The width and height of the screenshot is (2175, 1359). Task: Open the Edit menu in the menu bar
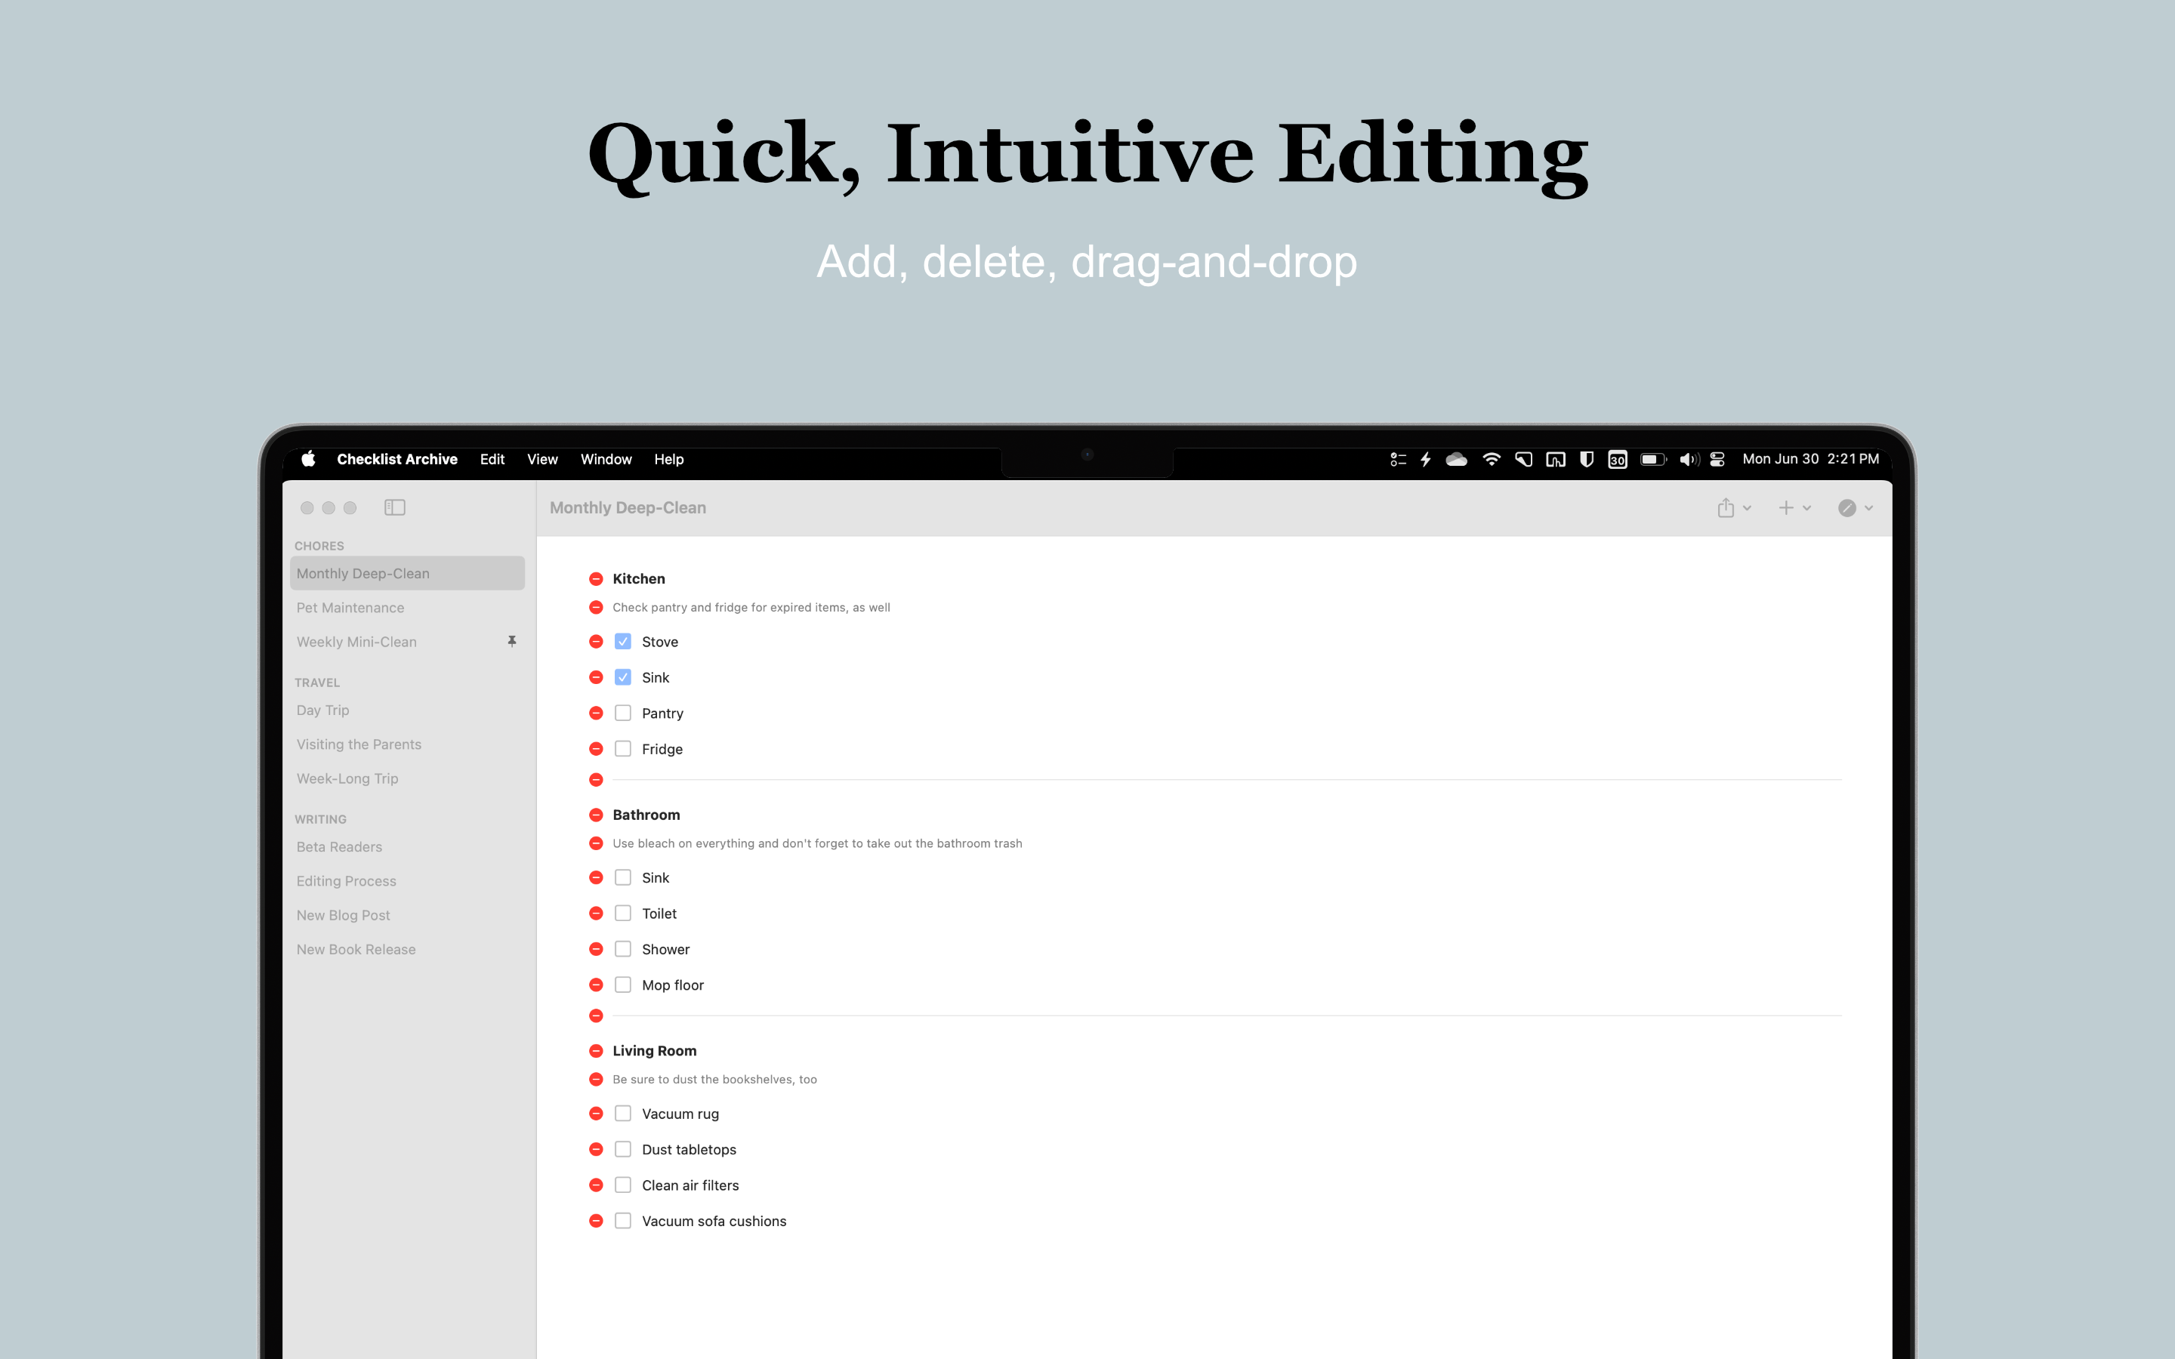pyautogui.click(x=492, y=459)
